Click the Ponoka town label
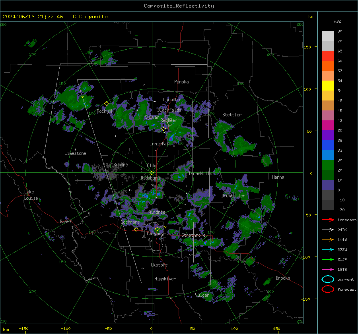 [x=181, y=82]
